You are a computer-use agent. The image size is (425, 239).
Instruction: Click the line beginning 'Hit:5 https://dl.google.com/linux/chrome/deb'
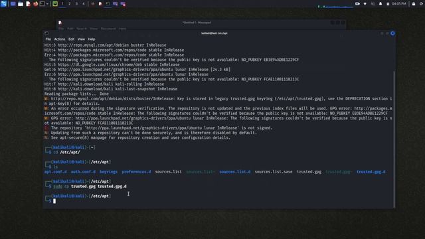pos(112,64)
